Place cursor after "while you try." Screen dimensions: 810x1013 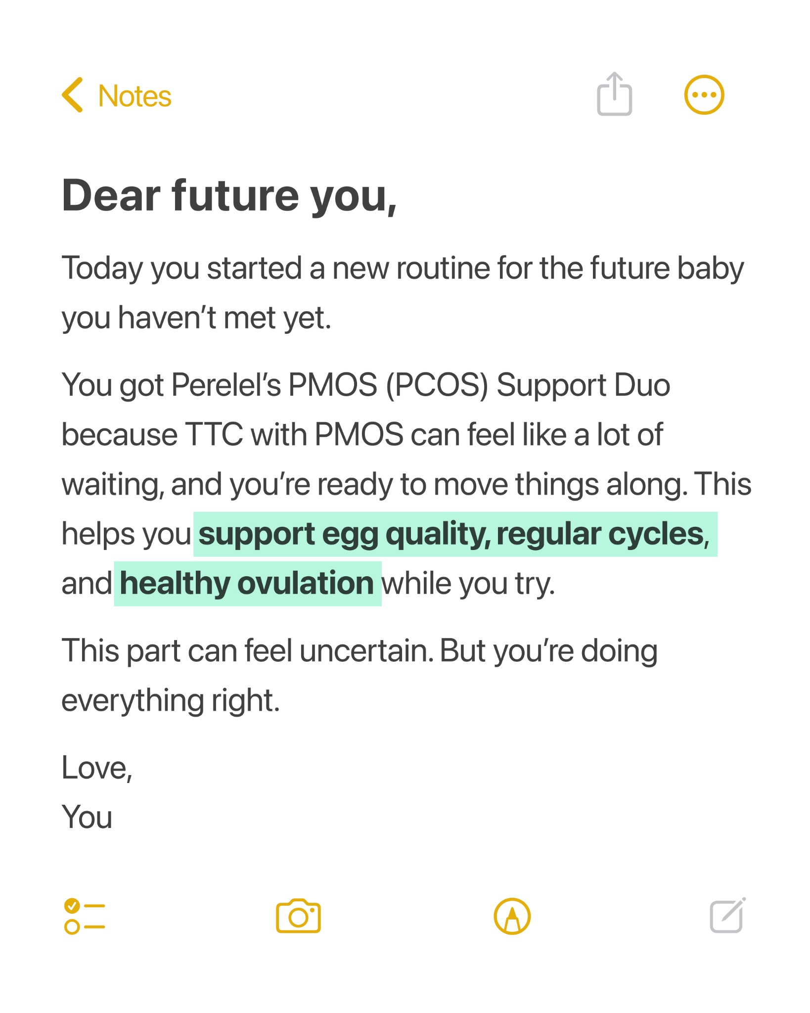pyautogui.click(x=555, y=584)
